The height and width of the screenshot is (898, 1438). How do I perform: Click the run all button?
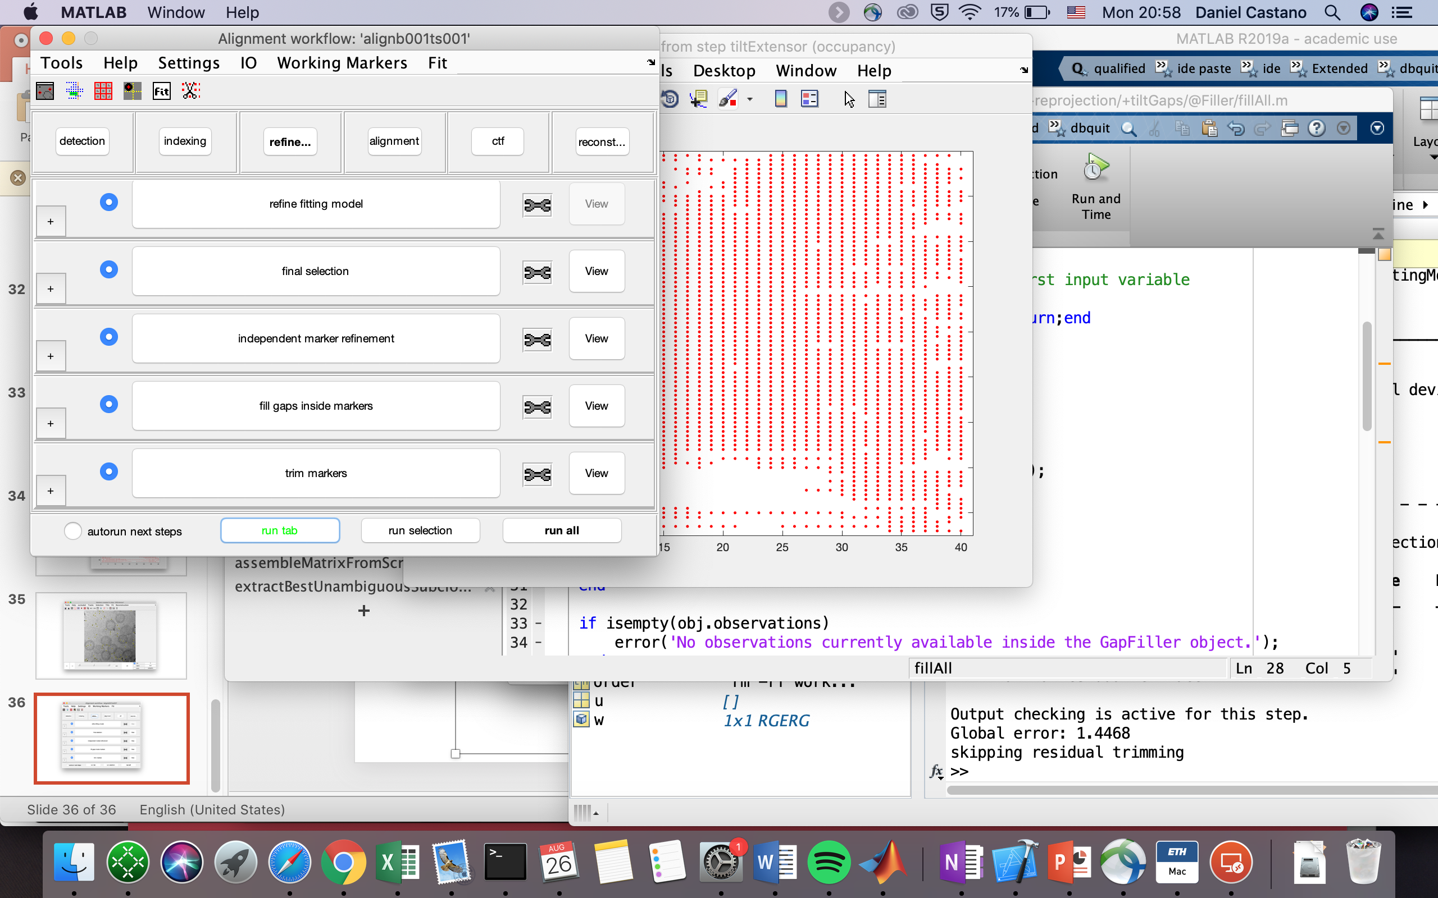click(562, 530)
